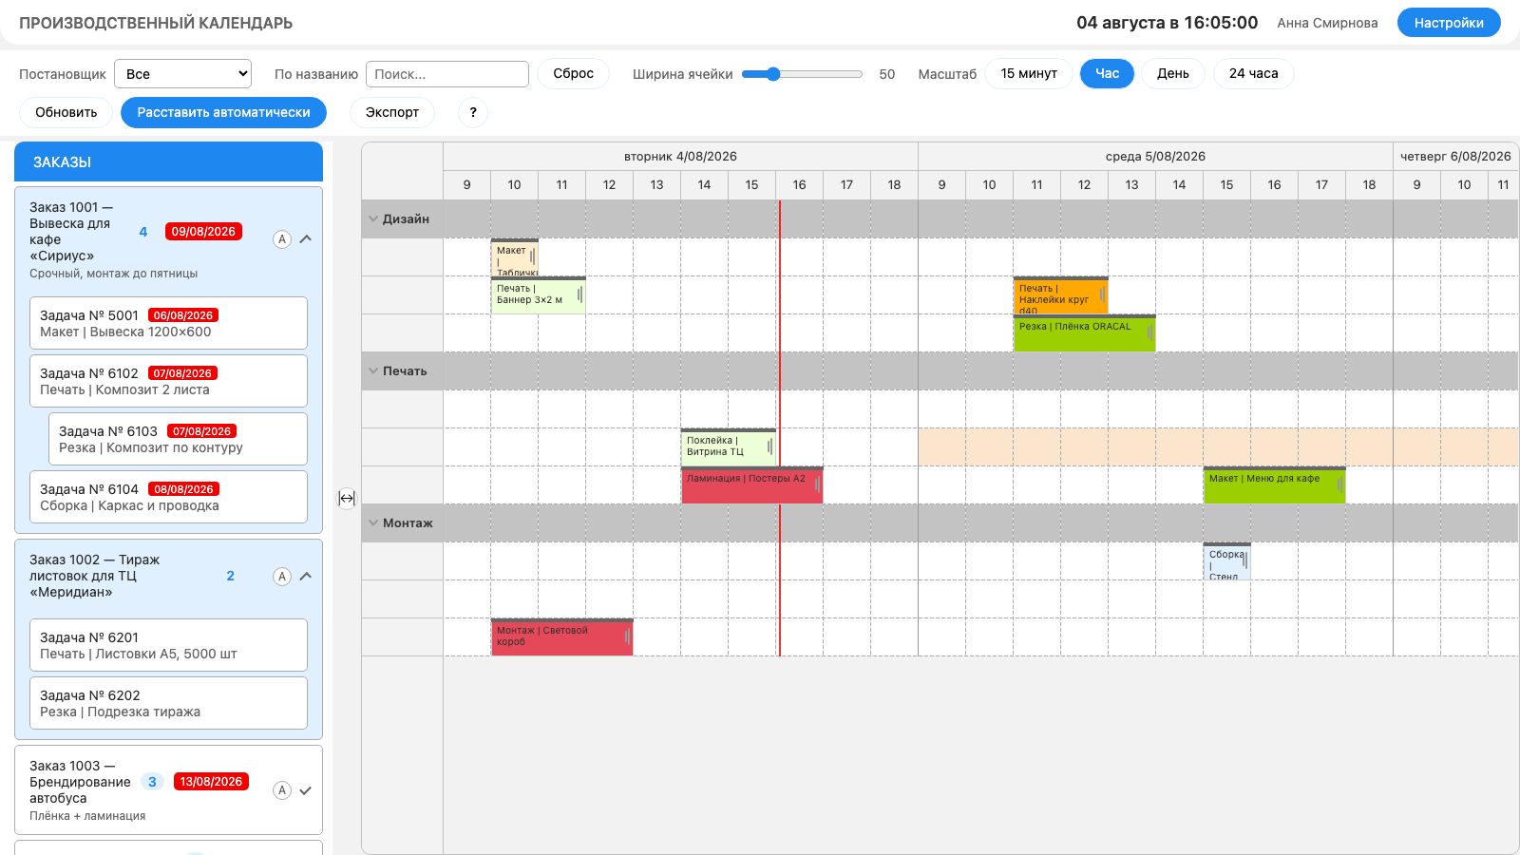The height and width of the screenshot is (855, 1520).
Task: Click the grip handle on "Поклейка | Витрина ТЦ"
Action: pos(769,446)
